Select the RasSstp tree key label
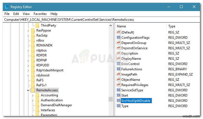Image resolution: width=203 pixels, height=119 pixels. (42, 35)
